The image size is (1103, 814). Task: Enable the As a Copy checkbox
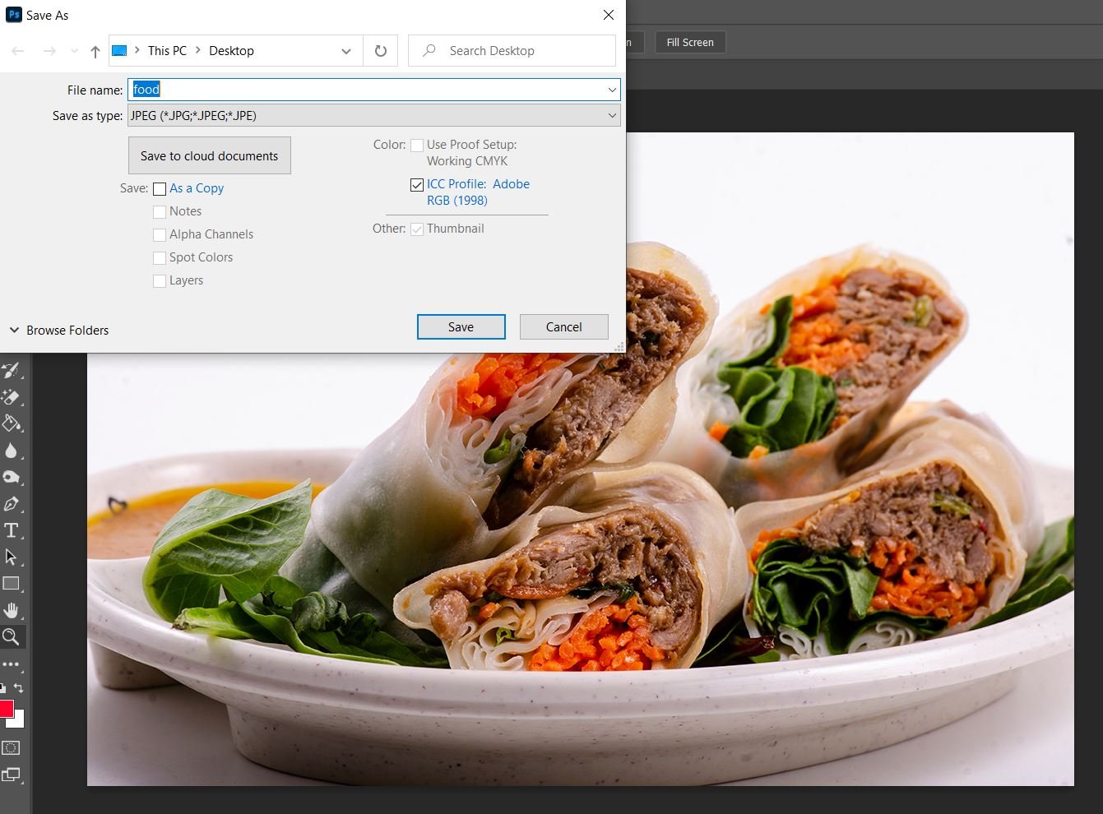pos(160,189)
